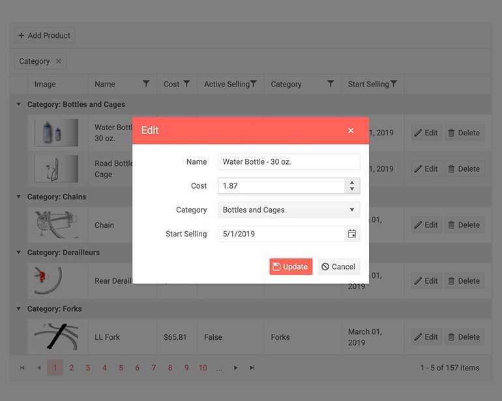Viewport: 502px width, 401px height.
Task: Select page 1 in pager
Action: tap(55, 368)
